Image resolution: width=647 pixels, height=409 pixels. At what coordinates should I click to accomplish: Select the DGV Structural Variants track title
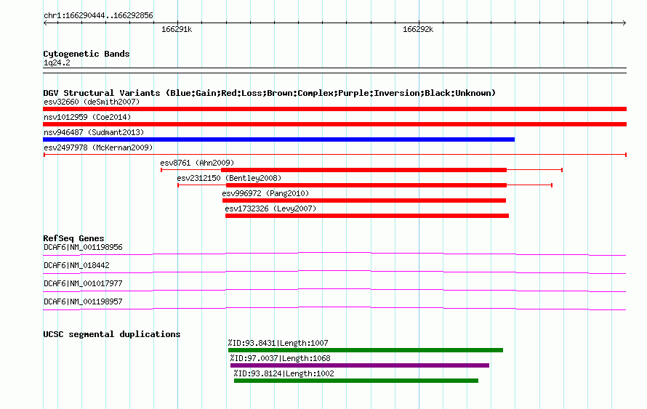[270, 93]
